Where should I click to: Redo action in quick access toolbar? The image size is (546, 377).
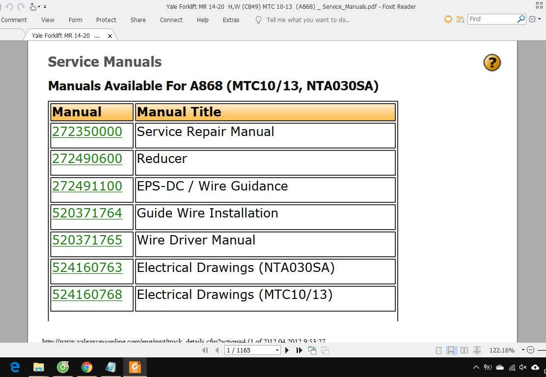click(21, 6)
